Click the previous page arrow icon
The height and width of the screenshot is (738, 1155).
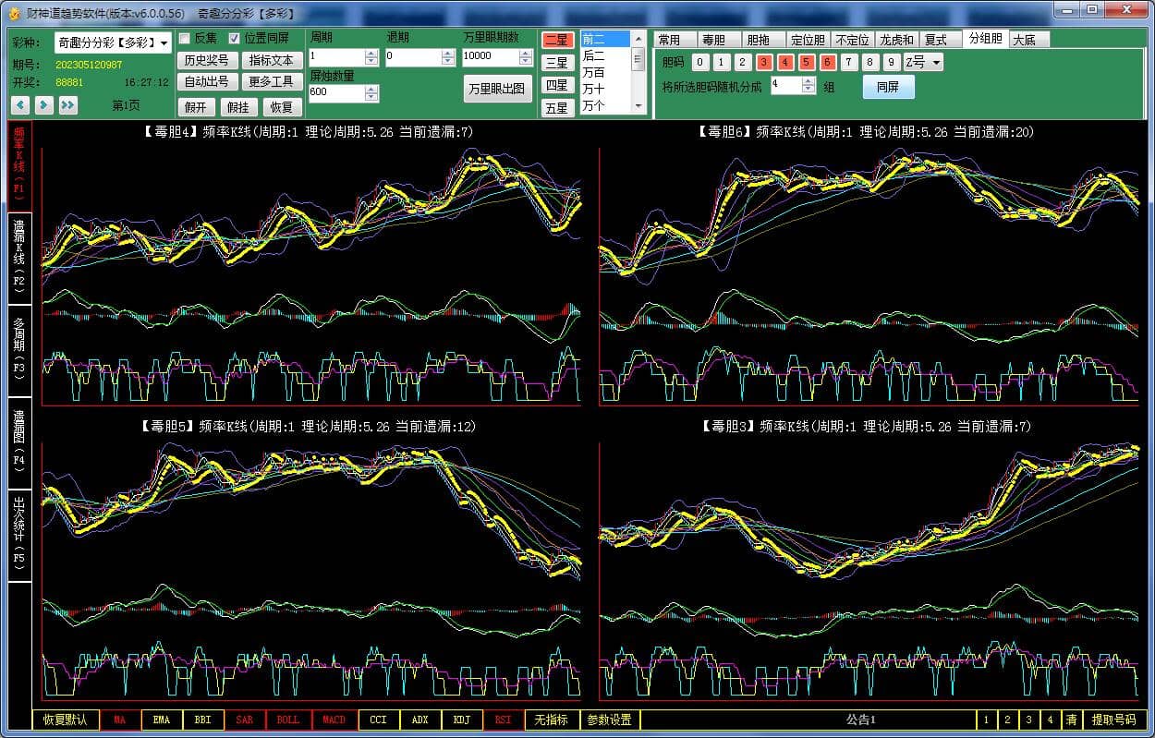pyautogui.click(x=20, y=105)
